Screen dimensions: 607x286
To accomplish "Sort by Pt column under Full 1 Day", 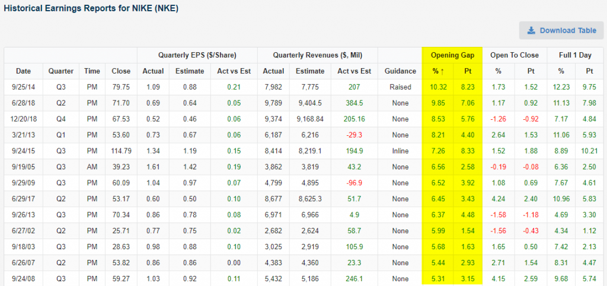I will (x=589, y=71).
